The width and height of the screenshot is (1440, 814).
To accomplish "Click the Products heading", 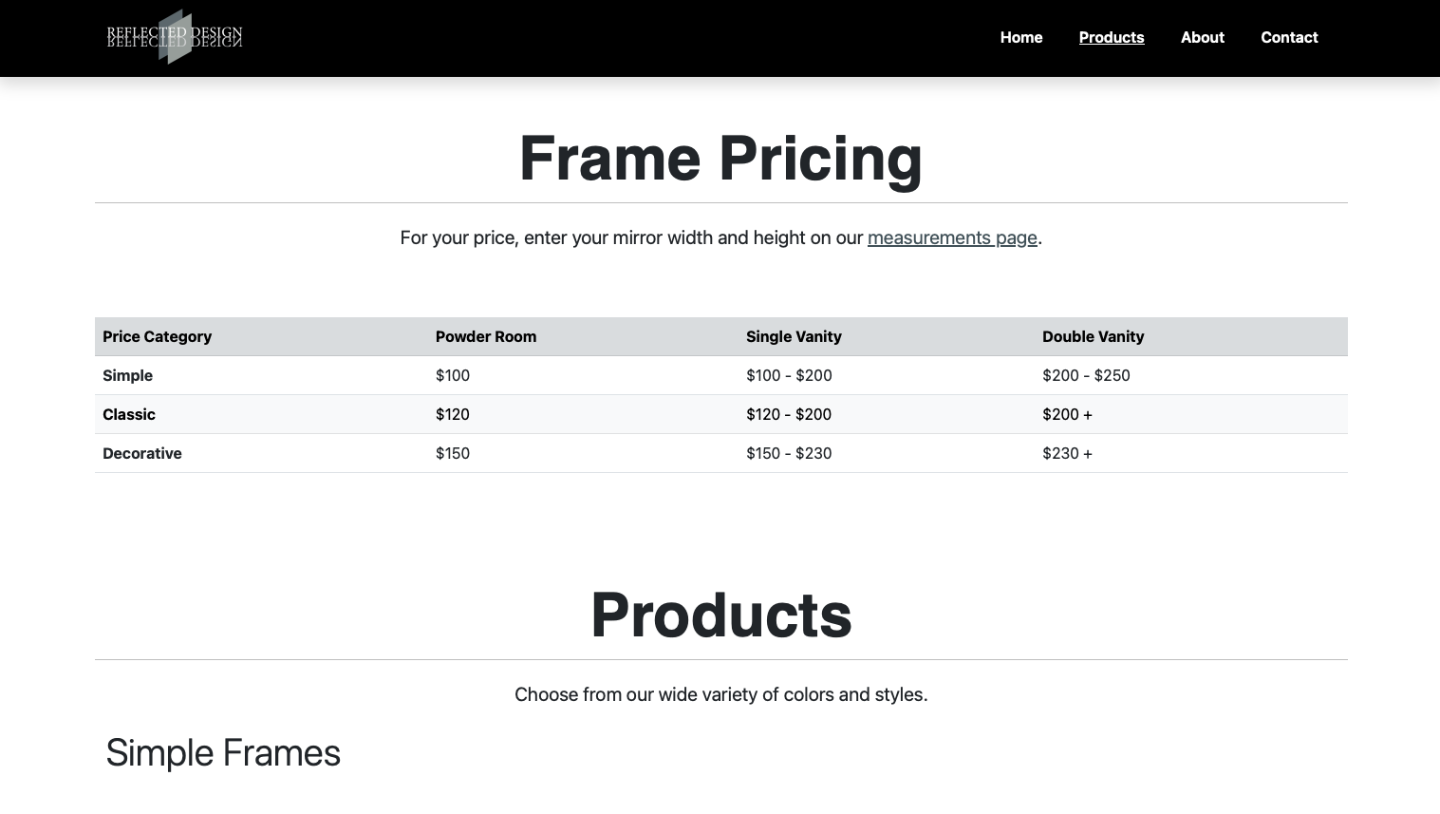I will pyautogui.click(x=720, y=615).
